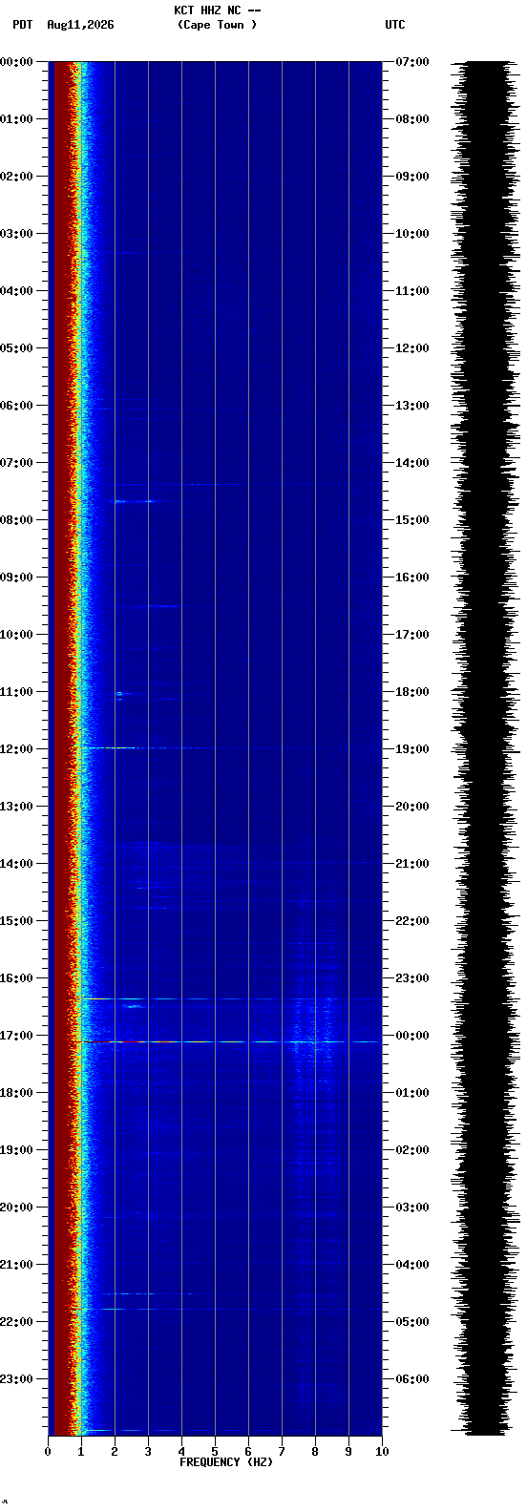Viewport: 527px width, 1512px height.
Task: Click the '3' frequency tick label
Action: coord(148,1452)
